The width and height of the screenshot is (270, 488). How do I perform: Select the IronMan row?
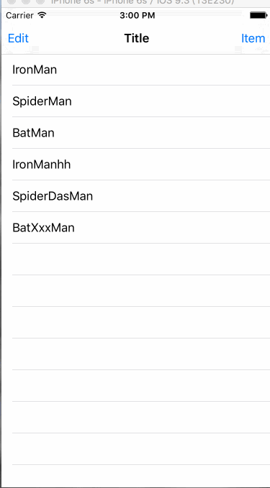[135, 70]
